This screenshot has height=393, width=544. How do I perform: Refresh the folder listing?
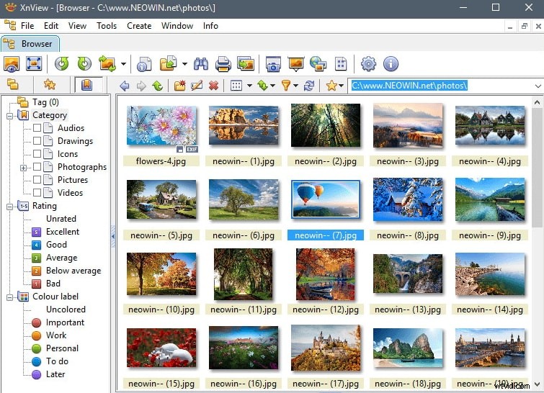click(x=309, y=85)
